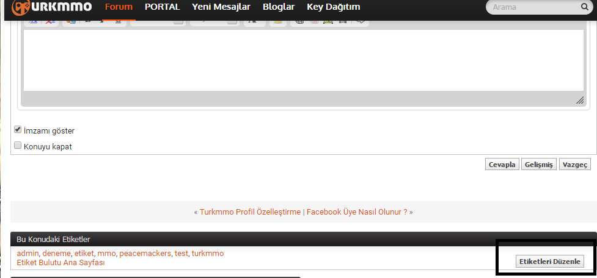Open Turkmmo Profil Özelleştirme link
This screenshot has width=597, height=278.
250,212
